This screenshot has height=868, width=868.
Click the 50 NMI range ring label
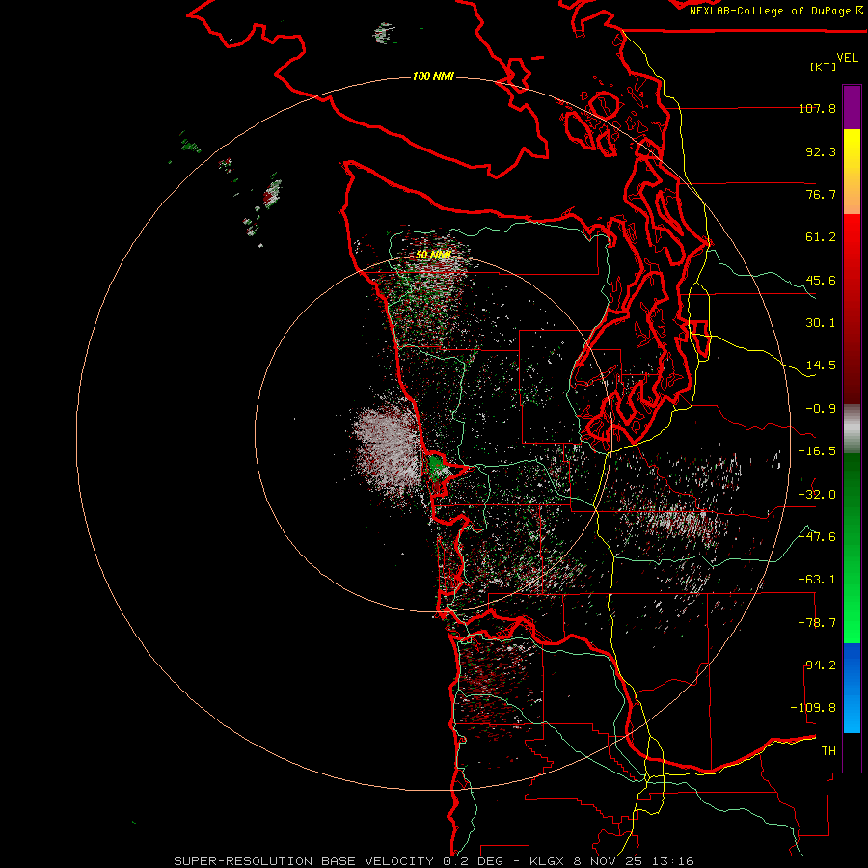[x=433, y=255]
